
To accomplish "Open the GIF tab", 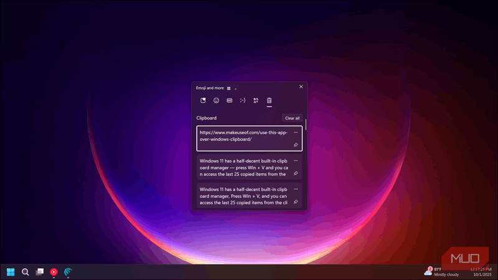I will (x=230, y=100).
